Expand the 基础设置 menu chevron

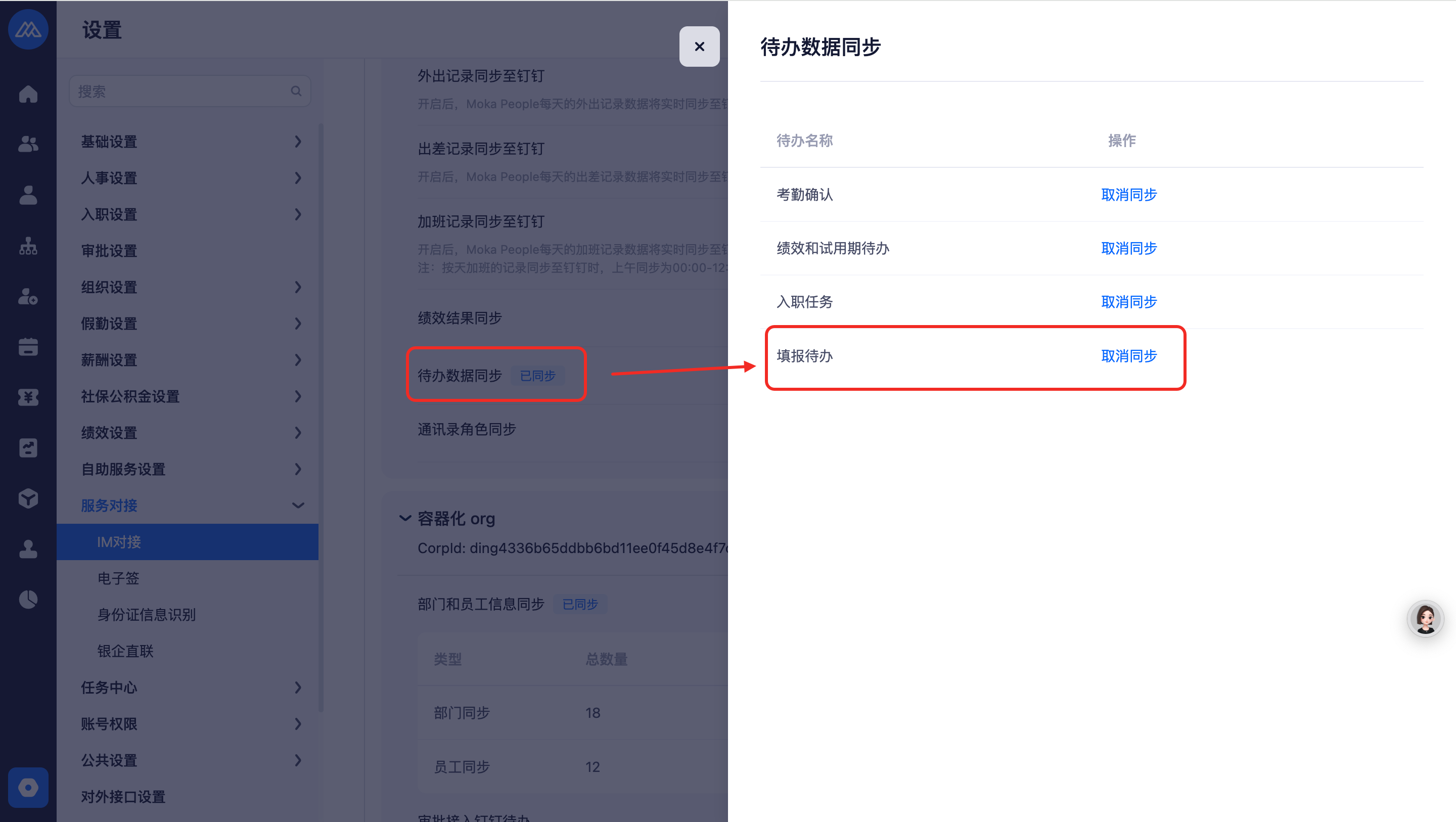click(298, 142)
